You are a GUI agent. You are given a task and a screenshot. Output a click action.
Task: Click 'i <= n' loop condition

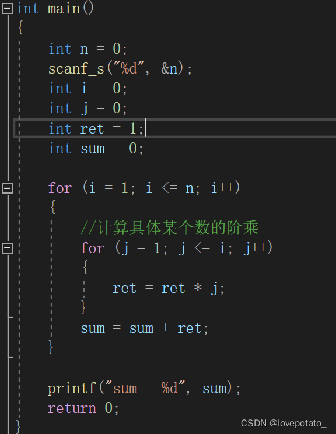(x=169, y=188)
